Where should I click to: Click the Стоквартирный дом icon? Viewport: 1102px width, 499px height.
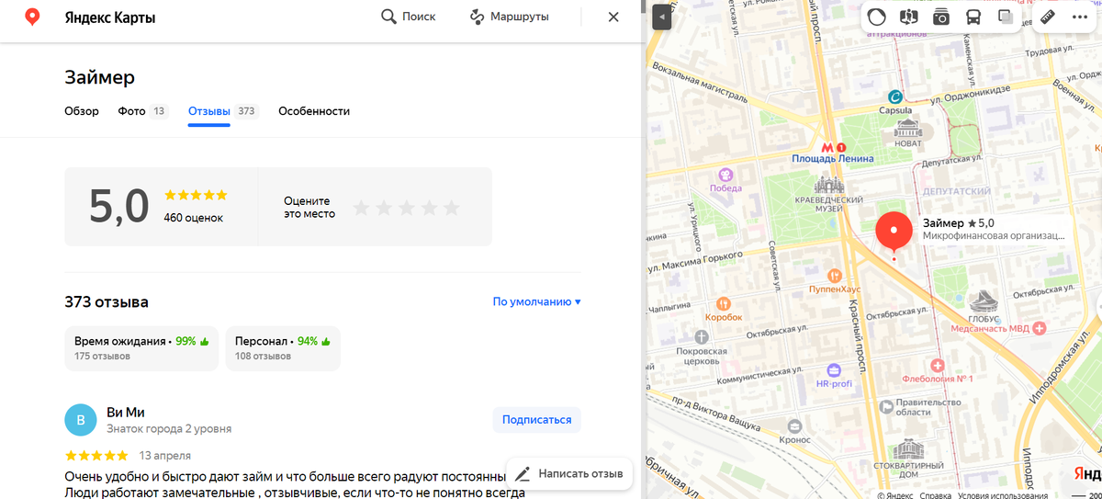[907, 451]
